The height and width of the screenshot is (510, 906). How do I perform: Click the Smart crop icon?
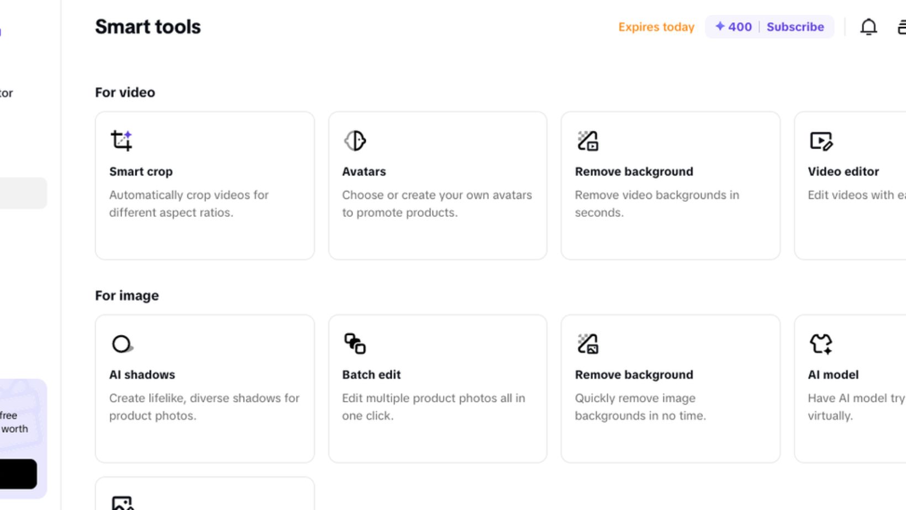point(122,141)
